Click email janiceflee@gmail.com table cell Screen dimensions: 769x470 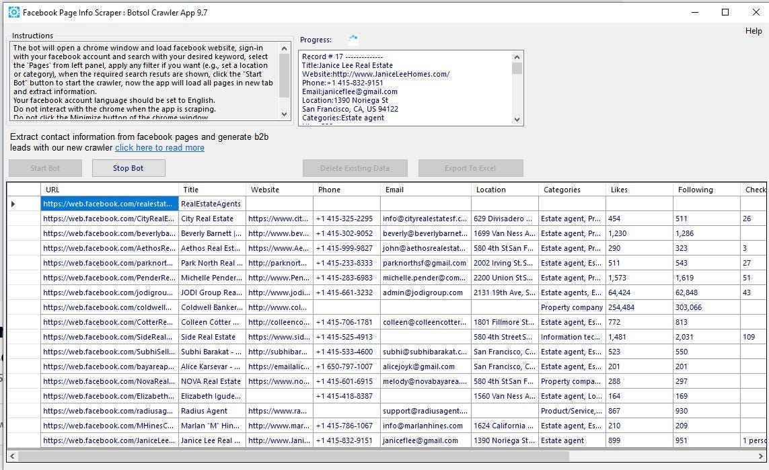tap(426, 440)
